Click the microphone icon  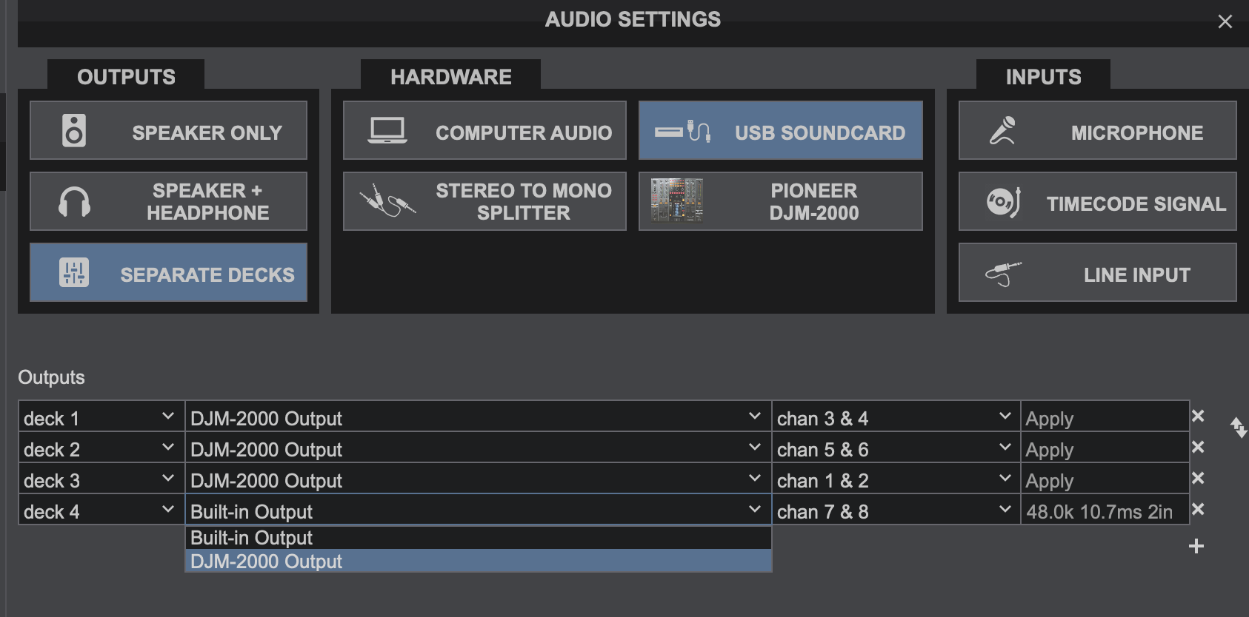[x=1003, y=130]
